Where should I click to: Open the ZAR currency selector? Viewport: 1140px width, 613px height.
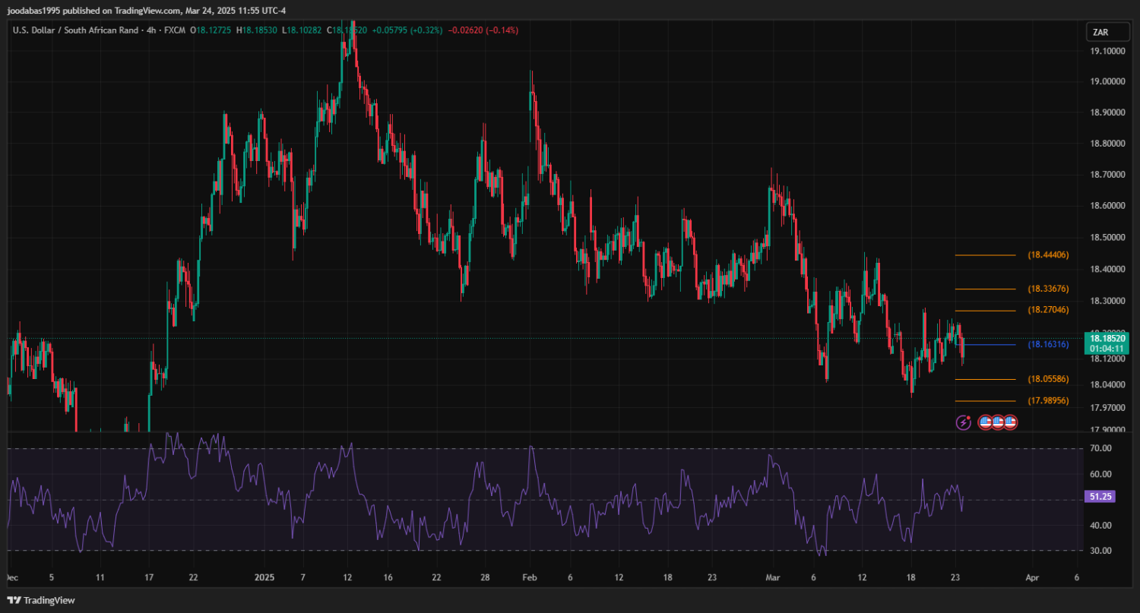pyautogui.click(x=1101, y=32)
